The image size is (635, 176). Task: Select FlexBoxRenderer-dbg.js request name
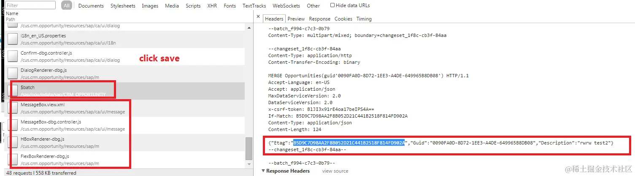(x=45, y=156)
